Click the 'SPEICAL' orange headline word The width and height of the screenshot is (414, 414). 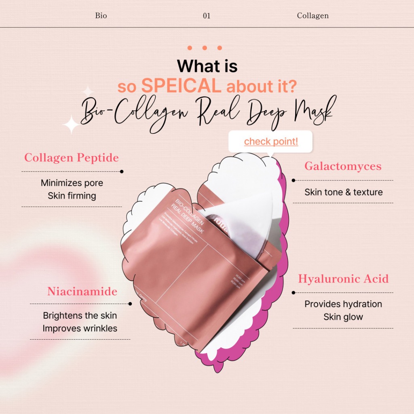click(181, 86)
